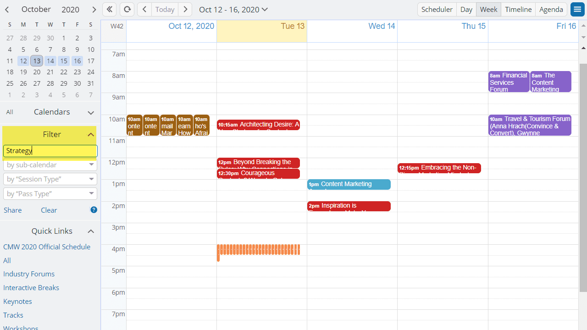Switch to the Agenda view tab
The width and height of the screenshot is (587, 330).
(x=551, y=9)
